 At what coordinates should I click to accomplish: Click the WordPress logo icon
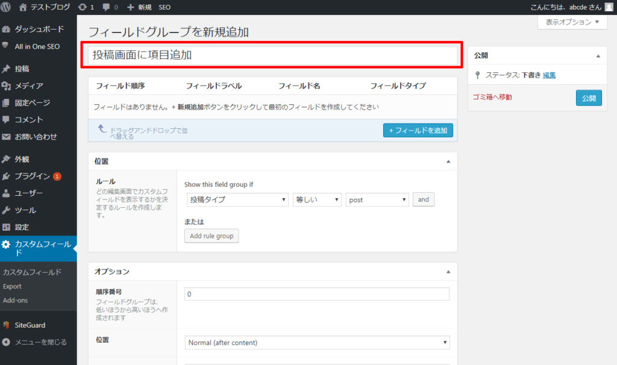click(x=7, y=7)
